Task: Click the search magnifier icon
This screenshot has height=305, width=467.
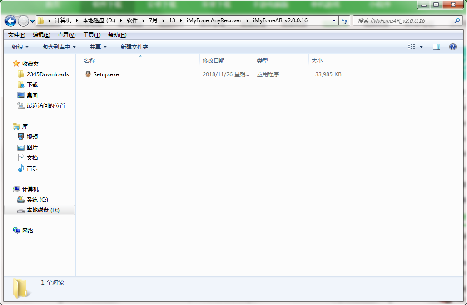Action: pyautogui.click(x=457, y=20)
